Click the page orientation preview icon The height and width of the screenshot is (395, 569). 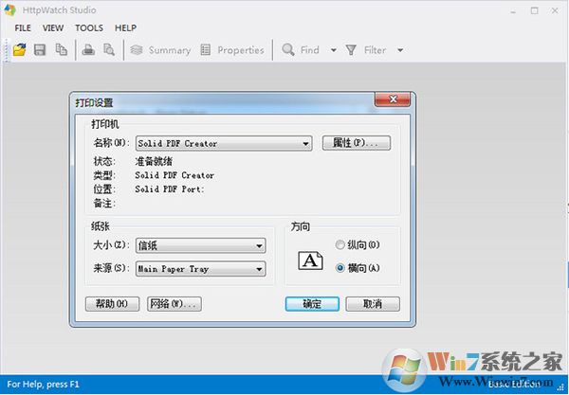coord(311,260)
